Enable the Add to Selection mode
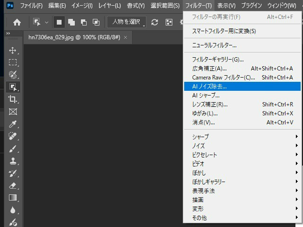Viewport: 303px width, 227px height. (71, 22)
